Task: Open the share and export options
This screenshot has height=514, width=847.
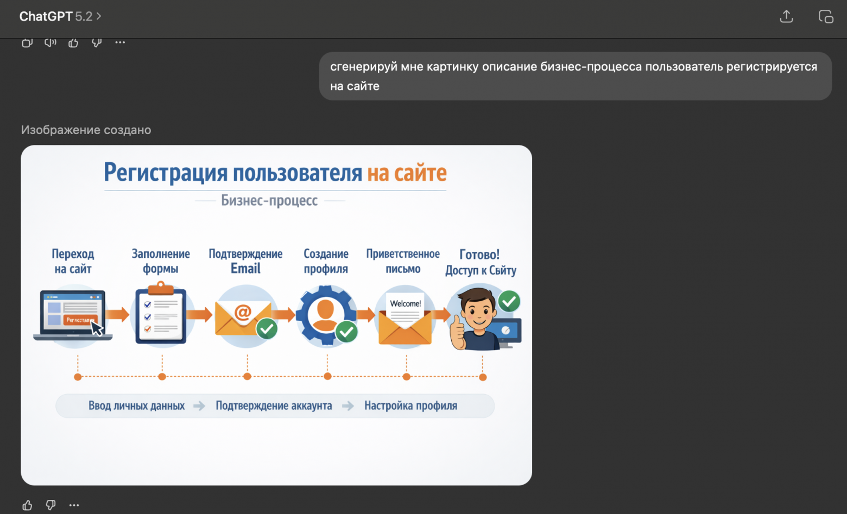Action: (786, 16)
